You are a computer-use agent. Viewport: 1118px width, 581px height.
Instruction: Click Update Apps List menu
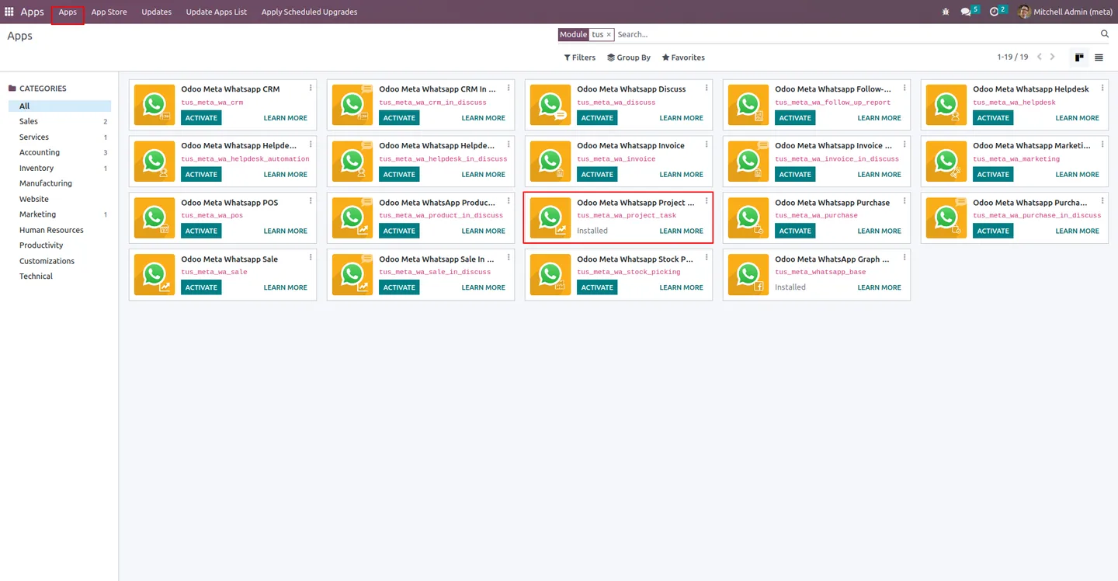coord(217,12)
